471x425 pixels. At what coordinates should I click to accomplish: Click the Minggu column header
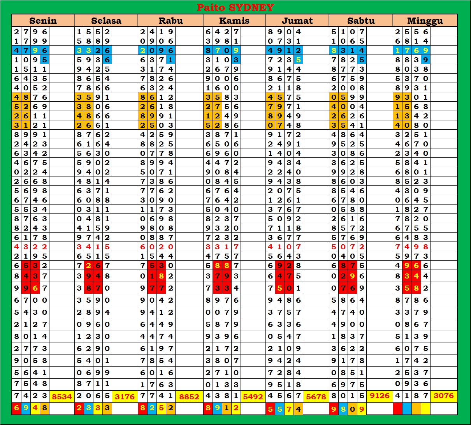coord(425,21)
